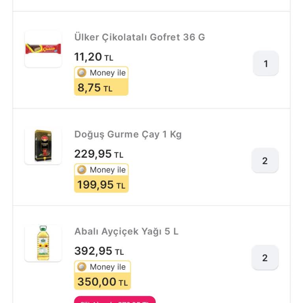The height and width of the screenshot is (303, 303).
Task: Open the Ülker Çikolatalı Gofret 36 G title
Action: click(x=140, y=37)
